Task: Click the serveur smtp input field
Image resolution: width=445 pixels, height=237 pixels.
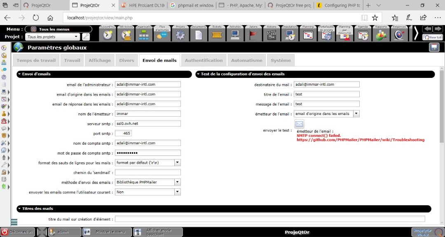Action: click(x=148, y=123)
